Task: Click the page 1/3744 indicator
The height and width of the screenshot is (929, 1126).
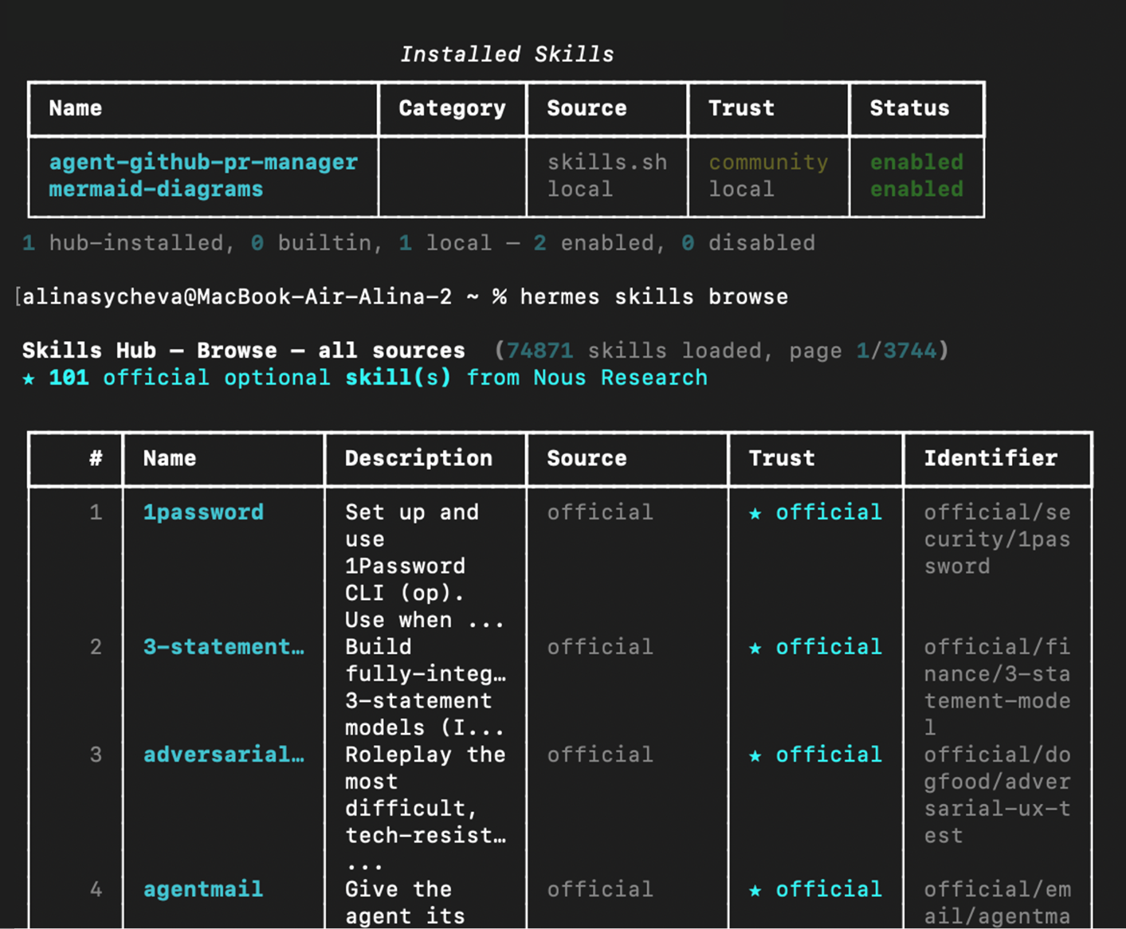Action: pyautogui.click(x=863, y=350)
